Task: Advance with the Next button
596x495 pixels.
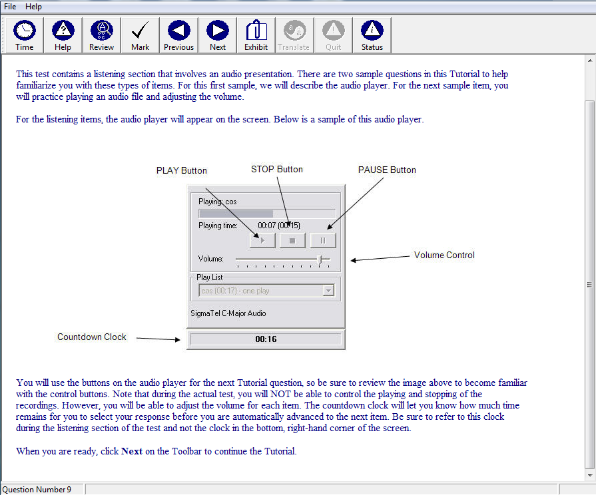Action: tap(217, 35)
